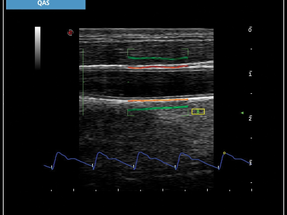Click the yellow box labeled 8

click(198, 112)
